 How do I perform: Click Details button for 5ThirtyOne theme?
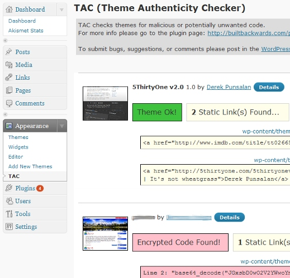click(x=269, y=87)
